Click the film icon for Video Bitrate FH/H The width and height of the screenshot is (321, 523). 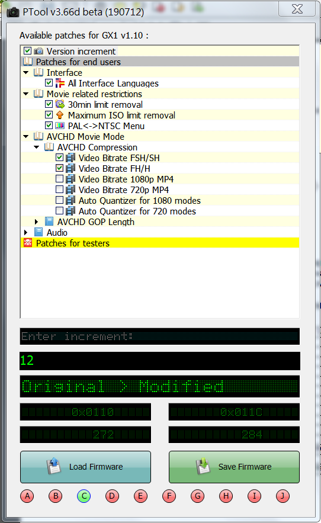click(70, 168)
